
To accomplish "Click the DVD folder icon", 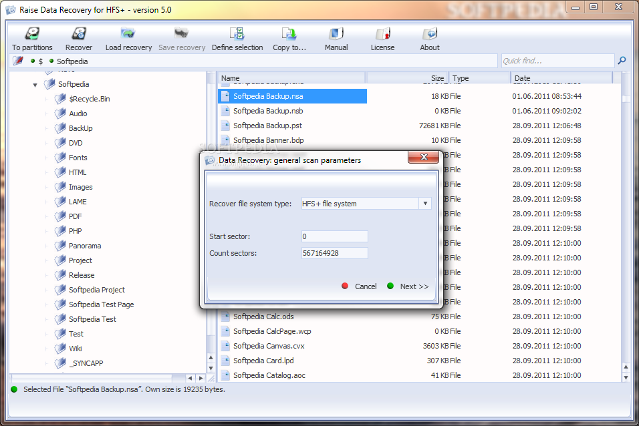I will (60, 142).
